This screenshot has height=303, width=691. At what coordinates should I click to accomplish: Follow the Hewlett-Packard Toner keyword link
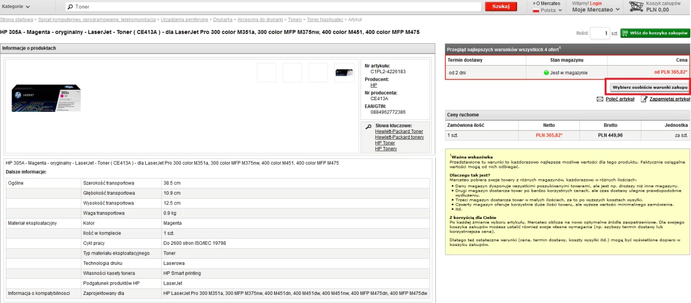click(398, 131)
